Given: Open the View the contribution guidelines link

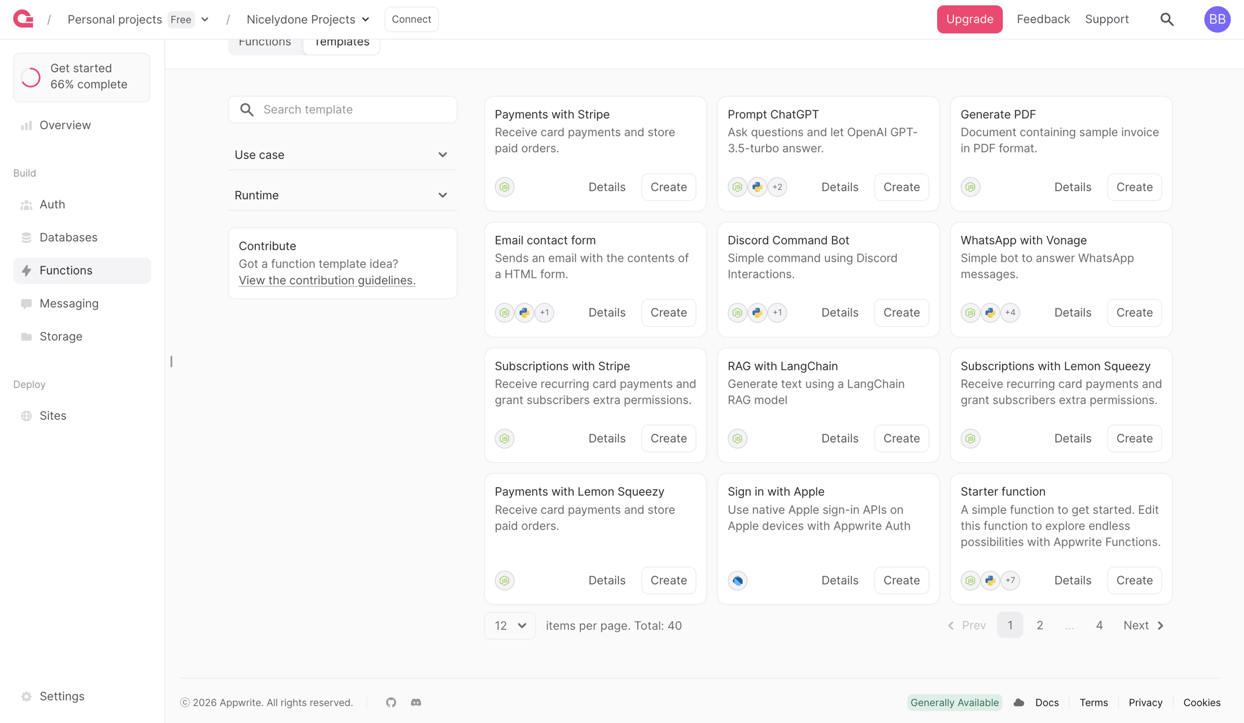Looking at the screenshot, I should click(x=327, y=280).
